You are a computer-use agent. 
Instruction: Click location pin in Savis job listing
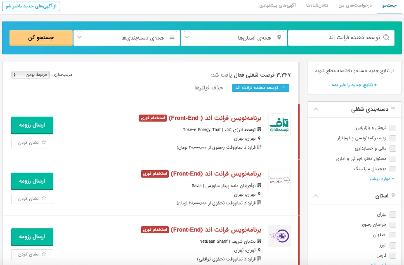coord(259,194)
